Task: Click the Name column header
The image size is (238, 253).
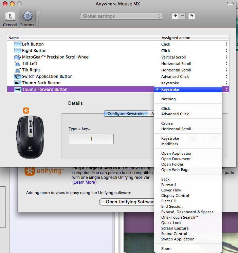Action: point(84,38)
